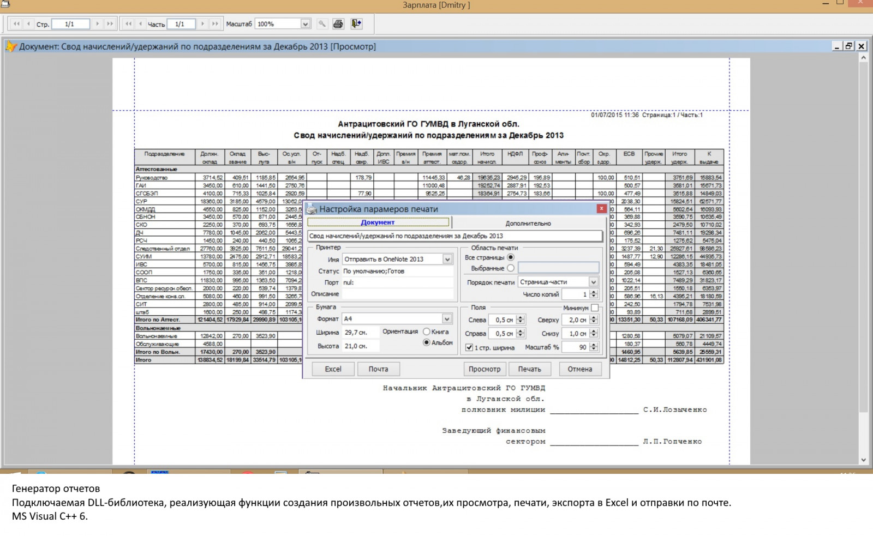
Task: Tick the 'Минимум' margins checkbox
Action: tap(595, 308)
